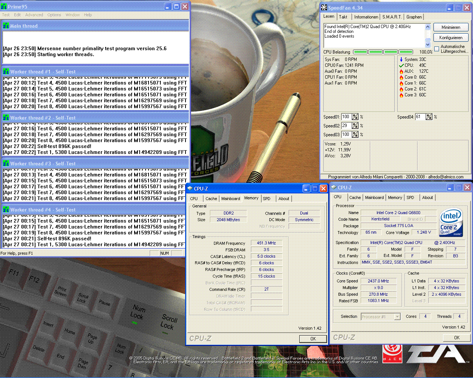This screenshot has width=473, height=378.
Task: Click the FSB:DRAM ratio value 3:5
Action: pyautogui.click(x=266, y=250)
